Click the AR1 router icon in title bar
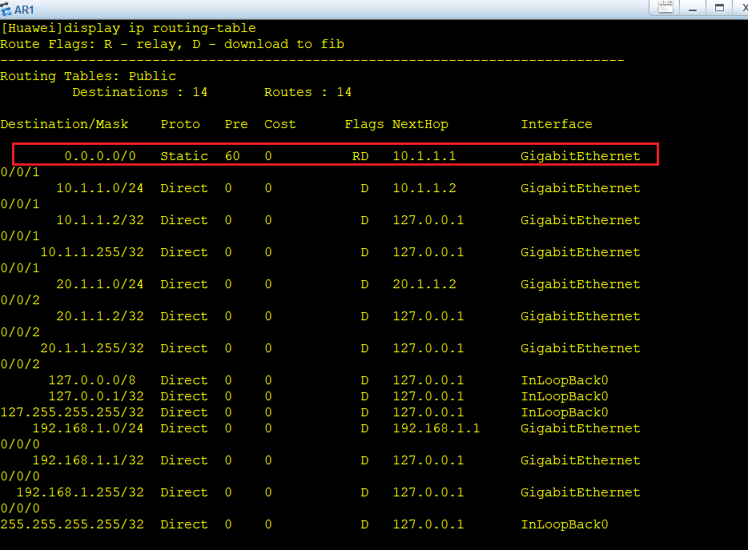This screenshot has height=550, width=748. pyautogui.click(x=6, y=9)
